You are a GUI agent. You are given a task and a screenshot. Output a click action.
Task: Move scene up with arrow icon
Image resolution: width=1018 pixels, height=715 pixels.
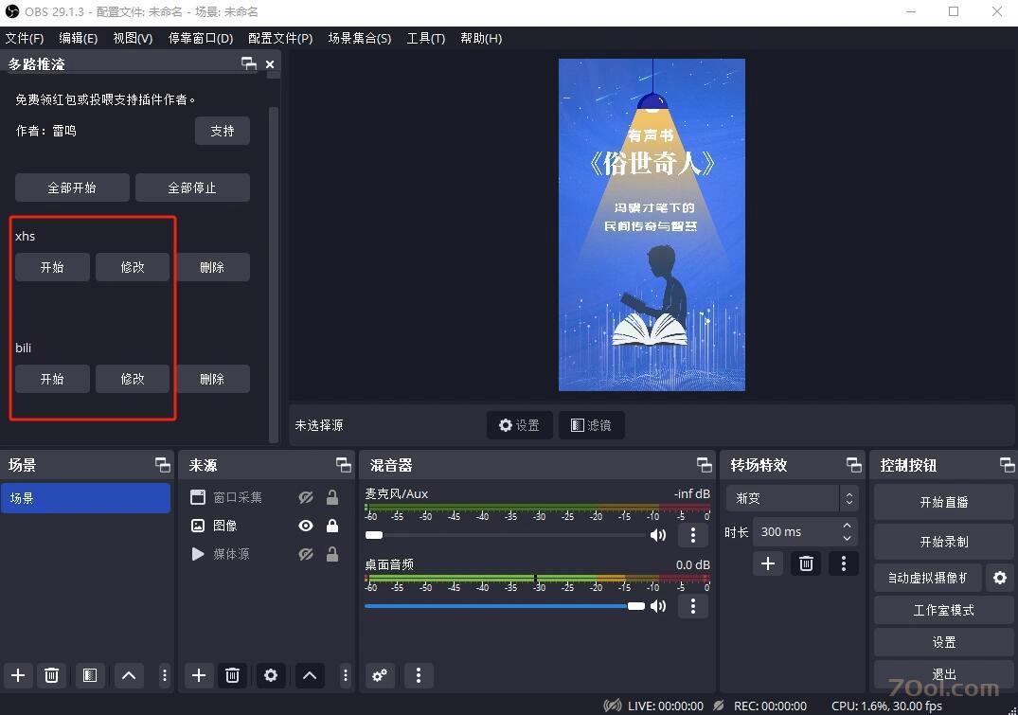pos(129,675)
